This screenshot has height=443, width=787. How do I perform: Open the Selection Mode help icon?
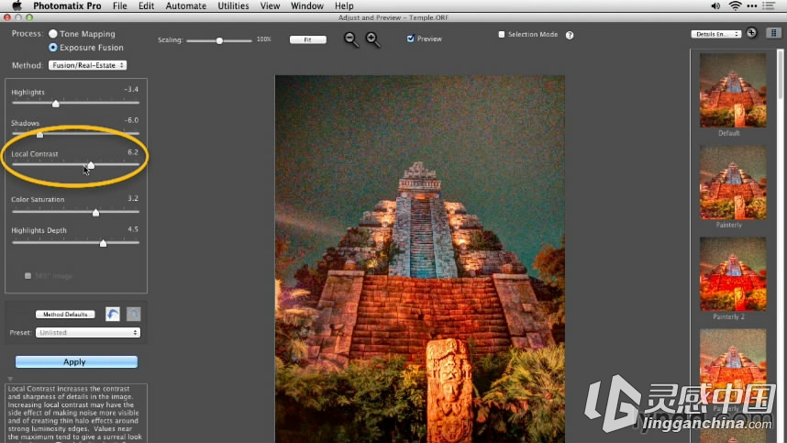(570, 35)
